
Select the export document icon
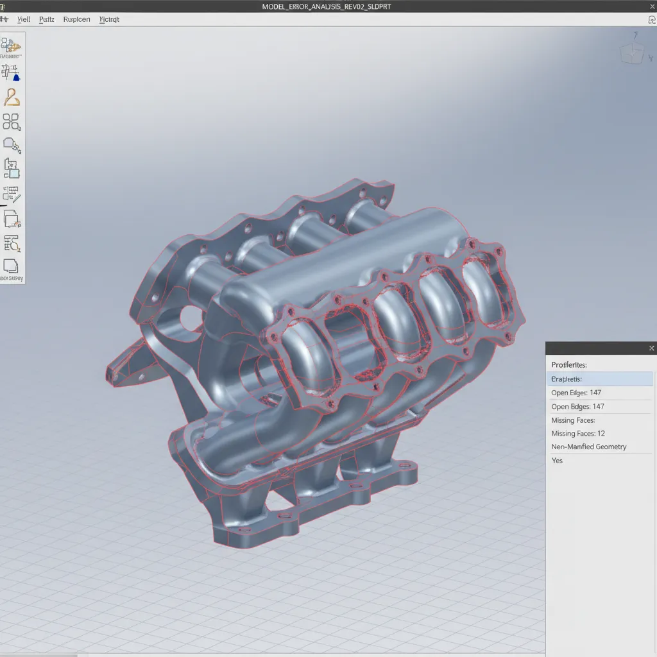coord(12,218)
